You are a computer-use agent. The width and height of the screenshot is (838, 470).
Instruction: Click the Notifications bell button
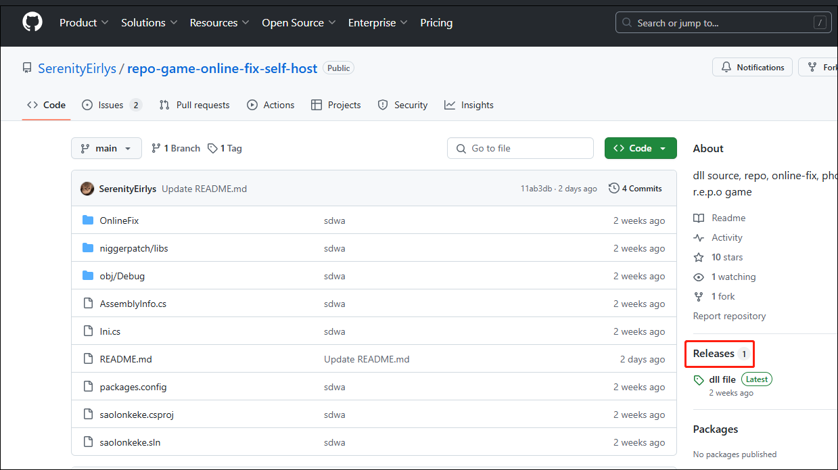coord(752,67)
